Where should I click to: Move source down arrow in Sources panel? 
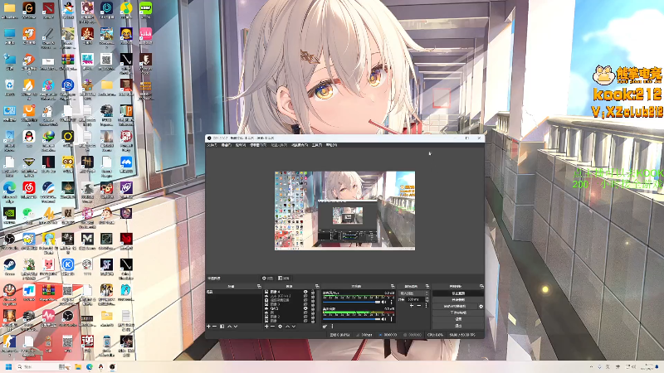pos(294,327)
